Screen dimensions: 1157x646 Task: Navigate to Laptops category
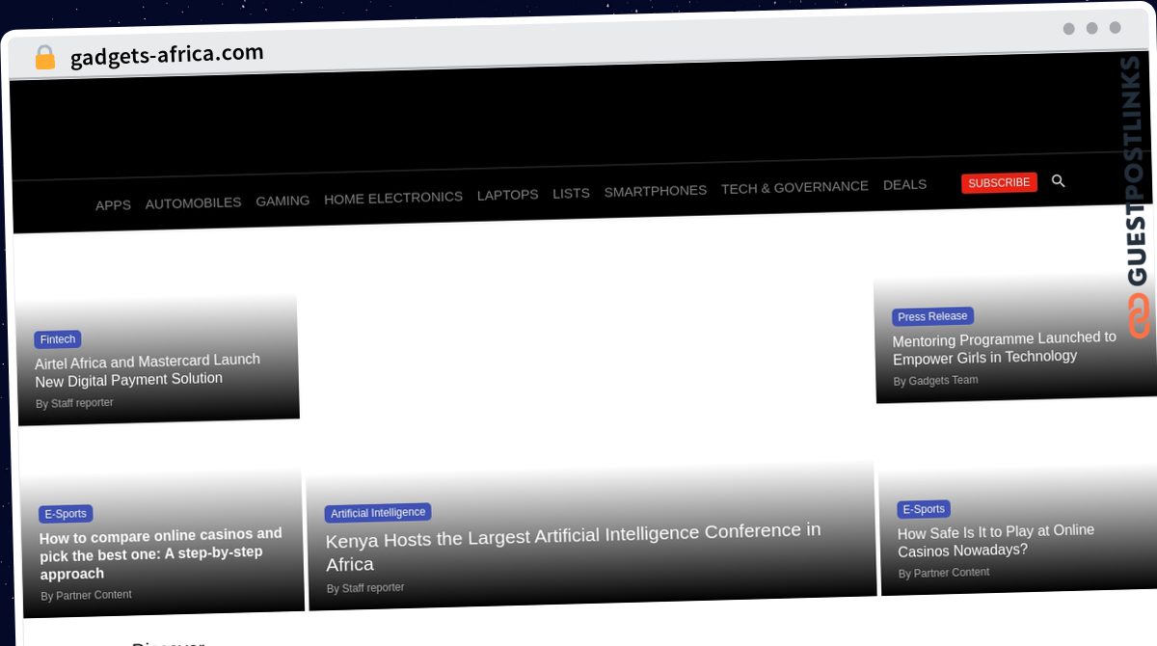coord(507,195)
